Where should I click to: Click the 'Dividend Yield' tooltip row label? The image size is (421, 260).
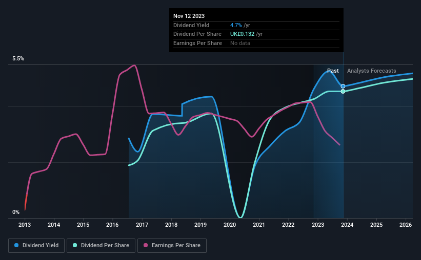[x=191, y=25]
